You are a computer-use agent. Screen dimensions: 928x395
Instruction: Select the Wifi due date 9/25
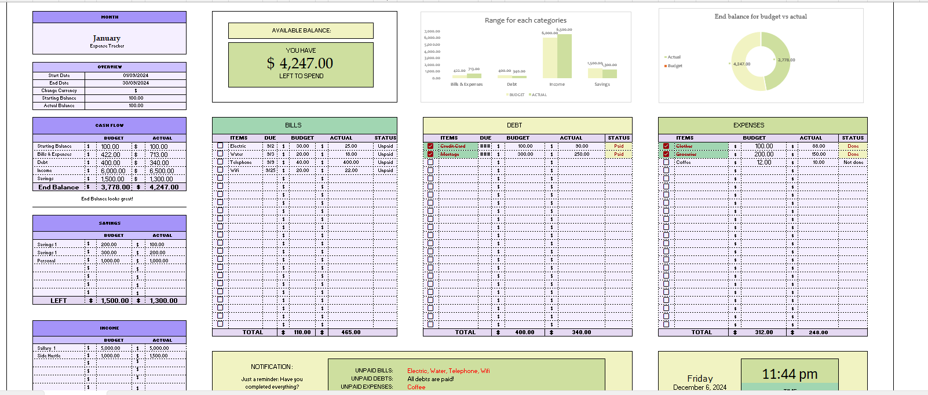[x=270, y=170]
